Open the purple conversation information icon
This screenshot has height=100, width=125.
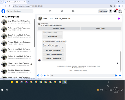click(119, 19)
